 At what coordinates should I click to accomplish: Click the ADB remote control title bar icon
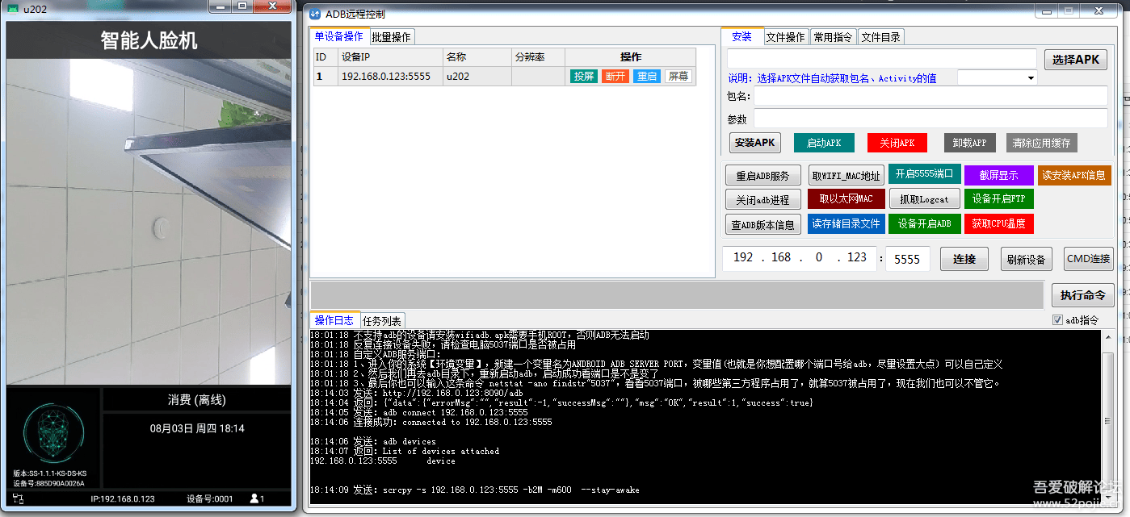click(315, 14)
